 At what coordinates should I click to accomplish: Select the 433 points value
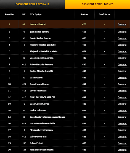84,150
